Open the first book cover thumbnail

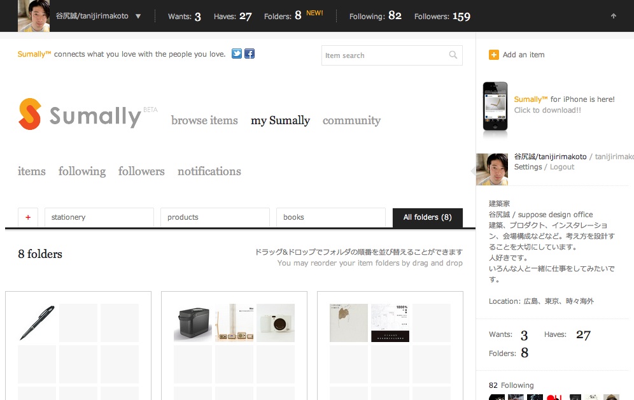click(349, 323)
